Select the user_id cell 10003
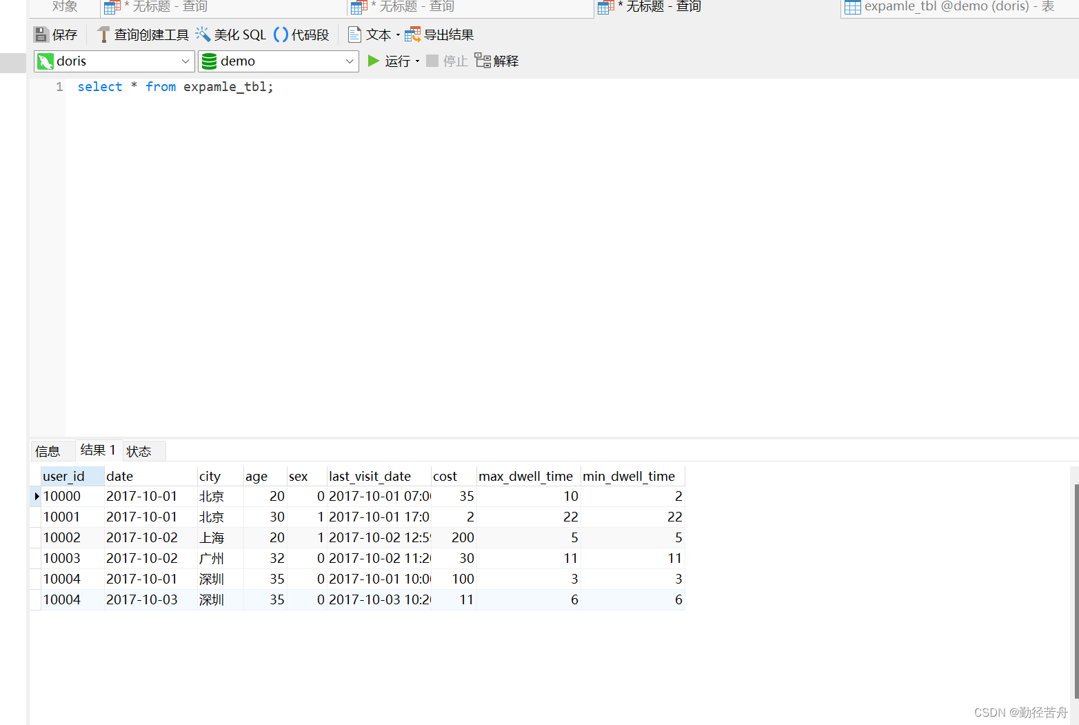 click(72, 558)
